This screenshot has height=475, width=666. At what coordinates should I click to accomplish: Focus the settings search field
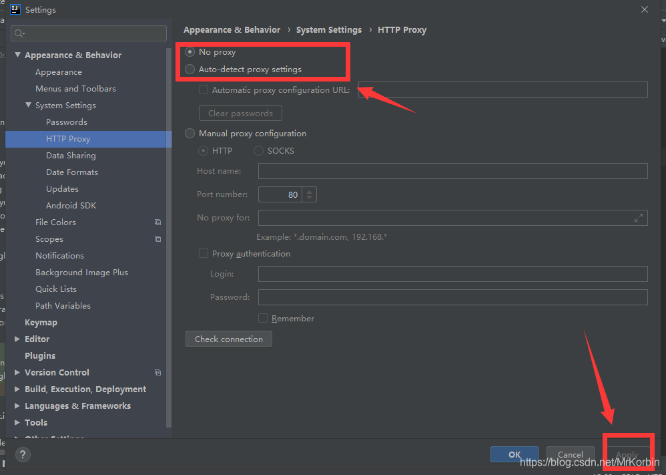[x=89, y=33]
